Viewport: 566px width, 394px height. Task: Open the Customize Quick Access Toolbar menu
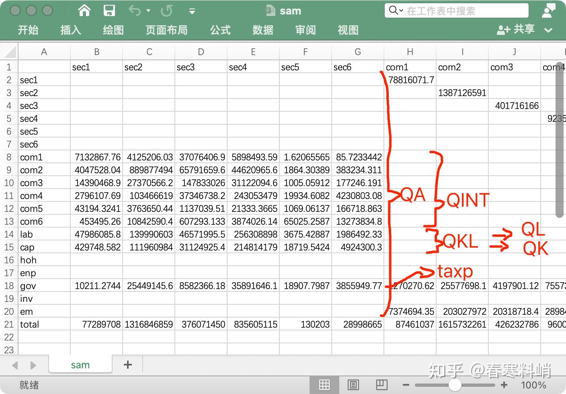point(192,11)
